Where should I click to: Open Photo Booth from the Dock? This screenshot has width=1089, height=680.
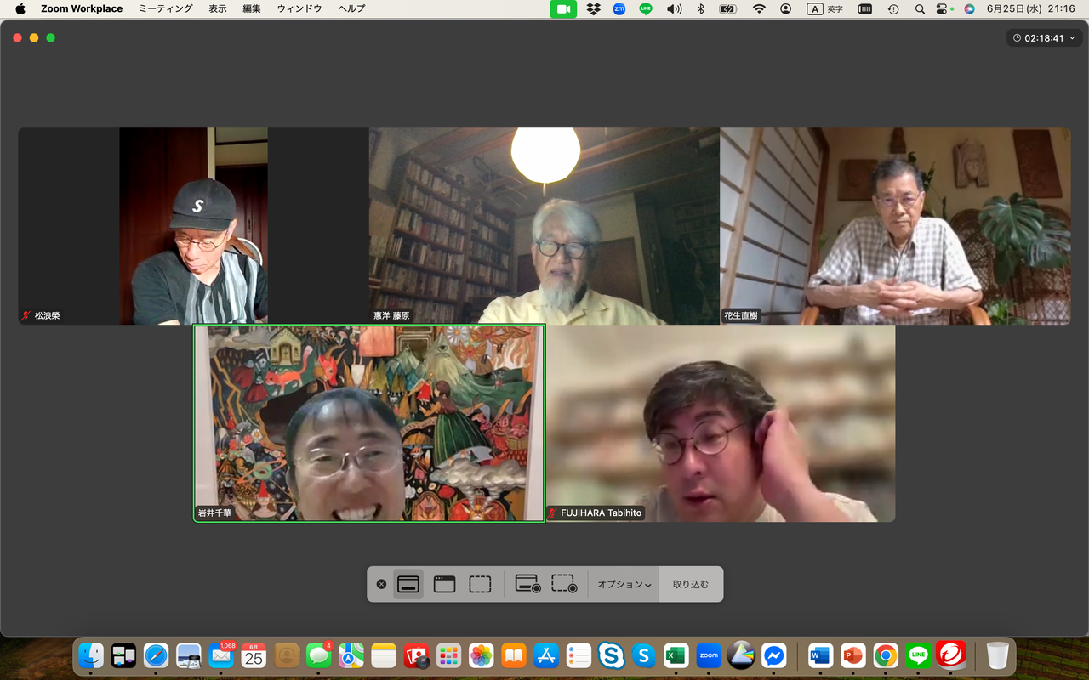(x=416, y=655)
